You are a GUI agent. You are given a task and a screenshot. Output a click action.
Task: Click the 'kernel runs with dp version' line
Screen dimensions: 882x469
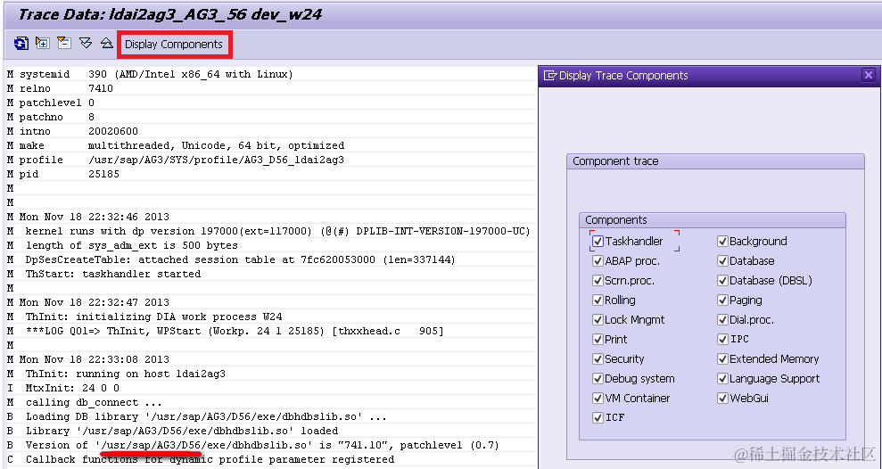point(270,231)
